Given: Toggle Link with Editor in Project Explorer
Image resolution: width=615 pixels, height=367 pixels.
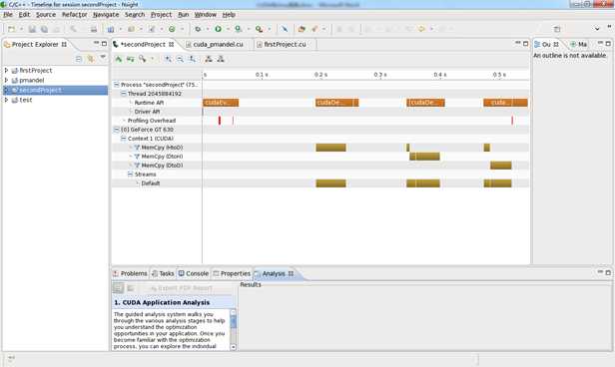Looking at the screenshot, I should 91,59.
